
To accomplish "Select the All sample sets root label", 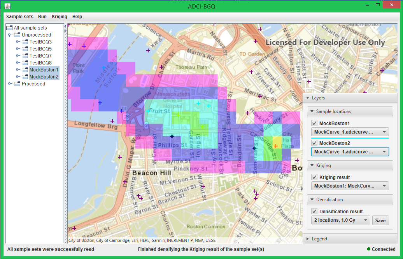I will point(30,28).
